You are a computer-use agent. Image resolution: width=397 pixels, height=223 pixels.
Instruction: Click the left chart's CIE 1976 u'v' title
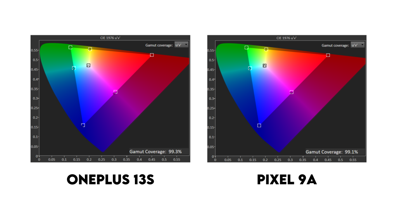(x=110, y=38)
